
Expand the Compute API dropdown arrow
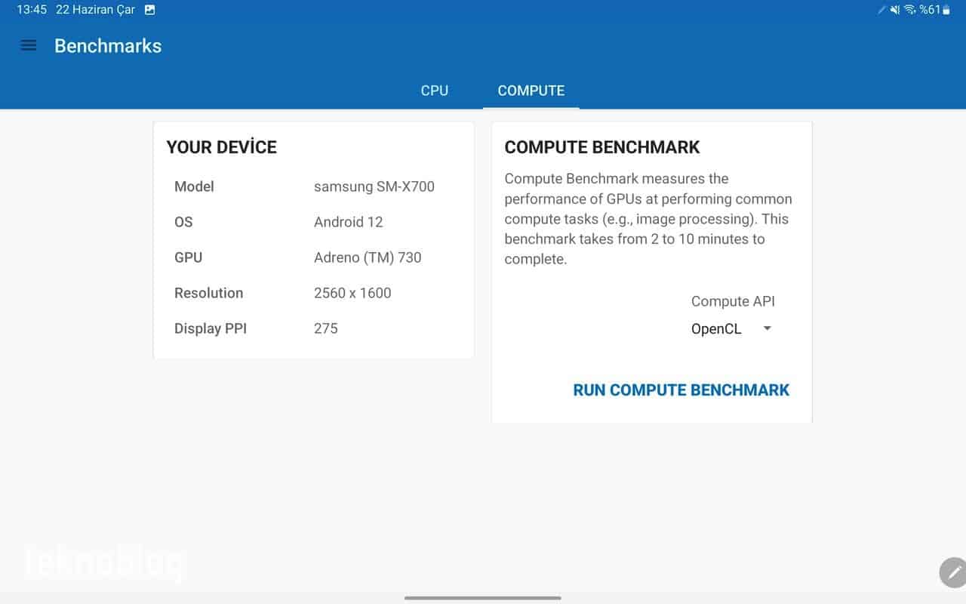(768, 328)
